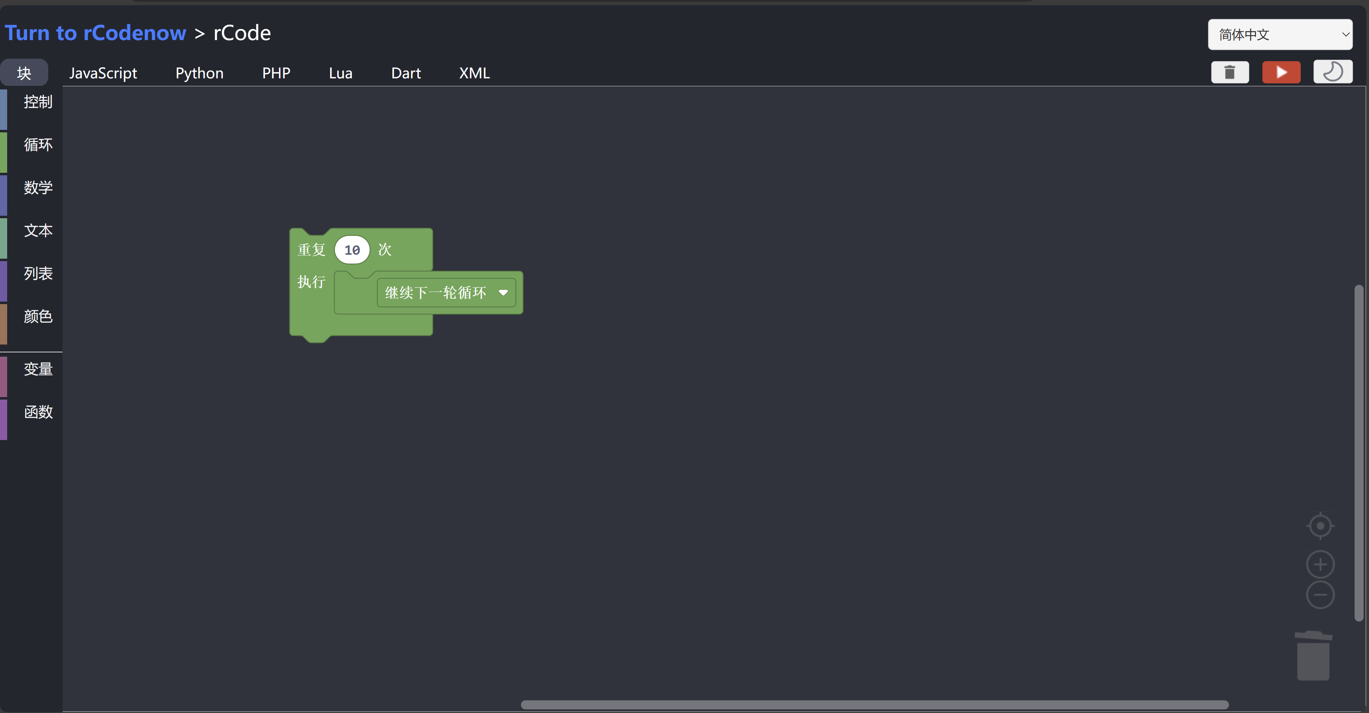Zoom out the workspace with the minus icon
The width and height of the screenshot is (1369, 713).
point(1320,595)
